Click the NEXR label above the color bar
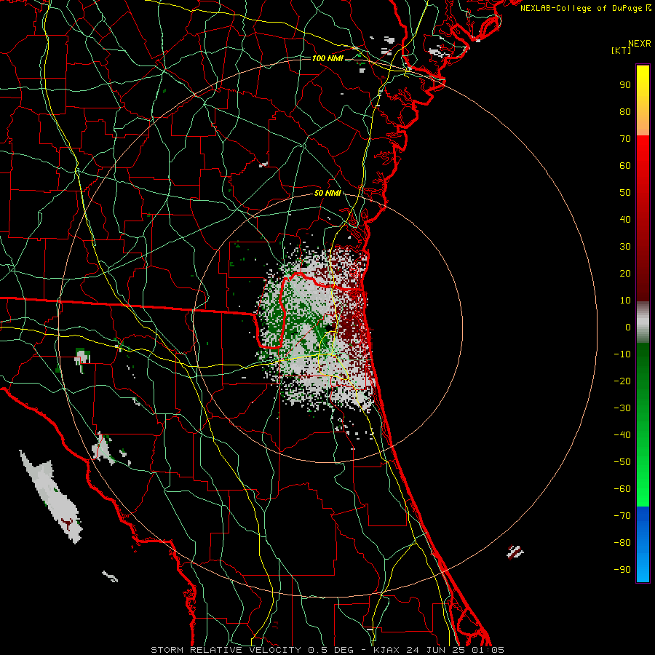Screen dimensions: 655x655 [640, 44]
